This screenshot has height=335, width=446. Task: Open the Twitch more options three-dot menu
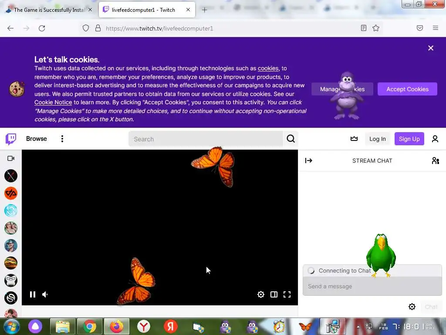pyautogui.click(x=62, y=139)
